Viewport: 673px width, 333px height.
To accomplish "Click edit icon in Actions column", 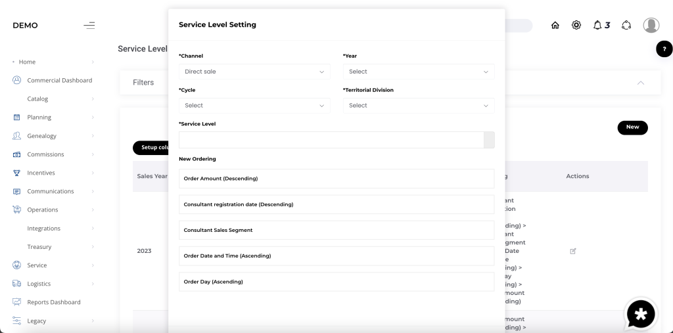I will [573, 251].
